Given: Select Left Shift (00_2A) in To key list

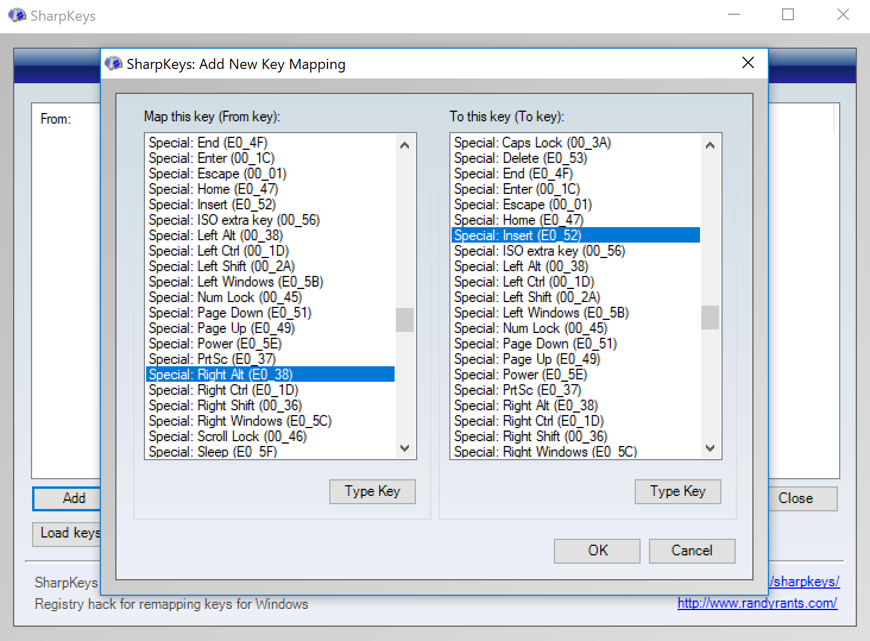Looking at the screenshot, I should (576, 297).
